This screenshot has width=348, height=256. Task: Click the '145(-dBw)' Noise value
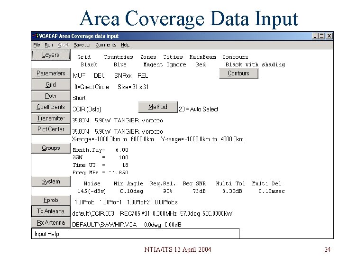[92, 191]
